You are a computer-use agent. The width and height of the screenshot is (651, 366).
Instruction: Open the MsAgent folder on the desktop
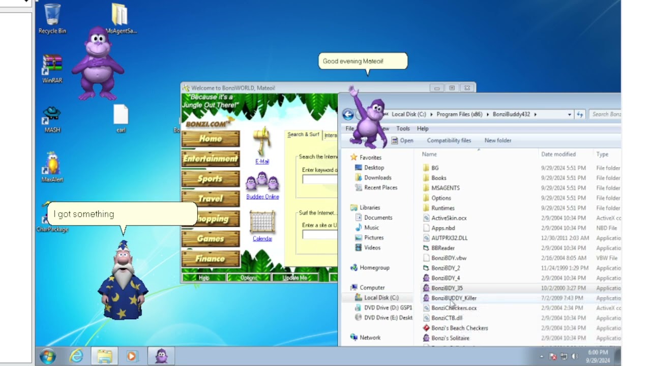[x=120, y=19]
